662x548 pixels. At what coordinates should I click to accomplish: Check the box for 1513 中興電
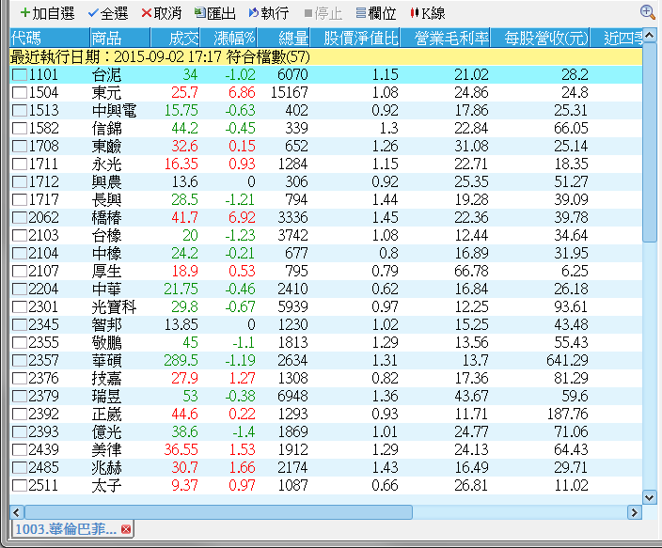pos(20,110)
